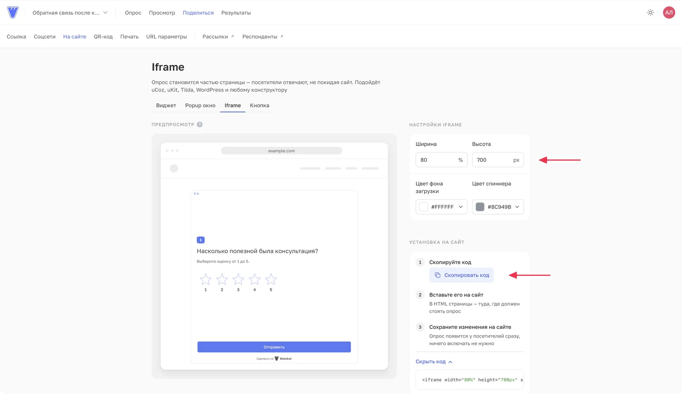
Task: Click the Ширина width input field
Action: click(x=441, y=160)
